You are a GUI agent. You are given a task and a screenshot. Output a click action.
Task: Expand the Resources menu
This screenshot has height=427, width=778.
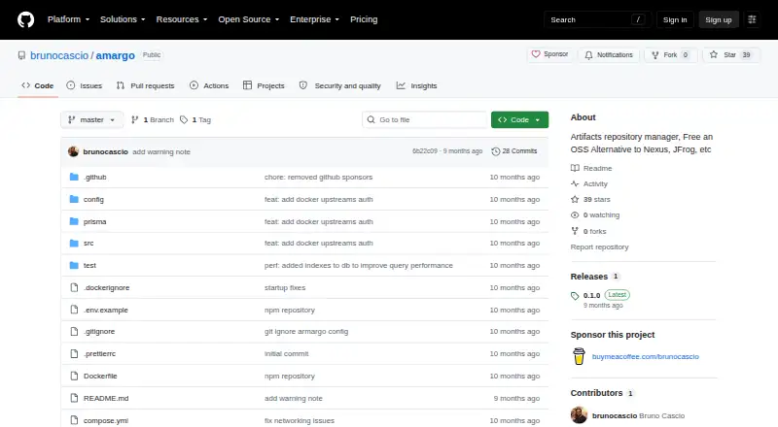tap(182, 19)
